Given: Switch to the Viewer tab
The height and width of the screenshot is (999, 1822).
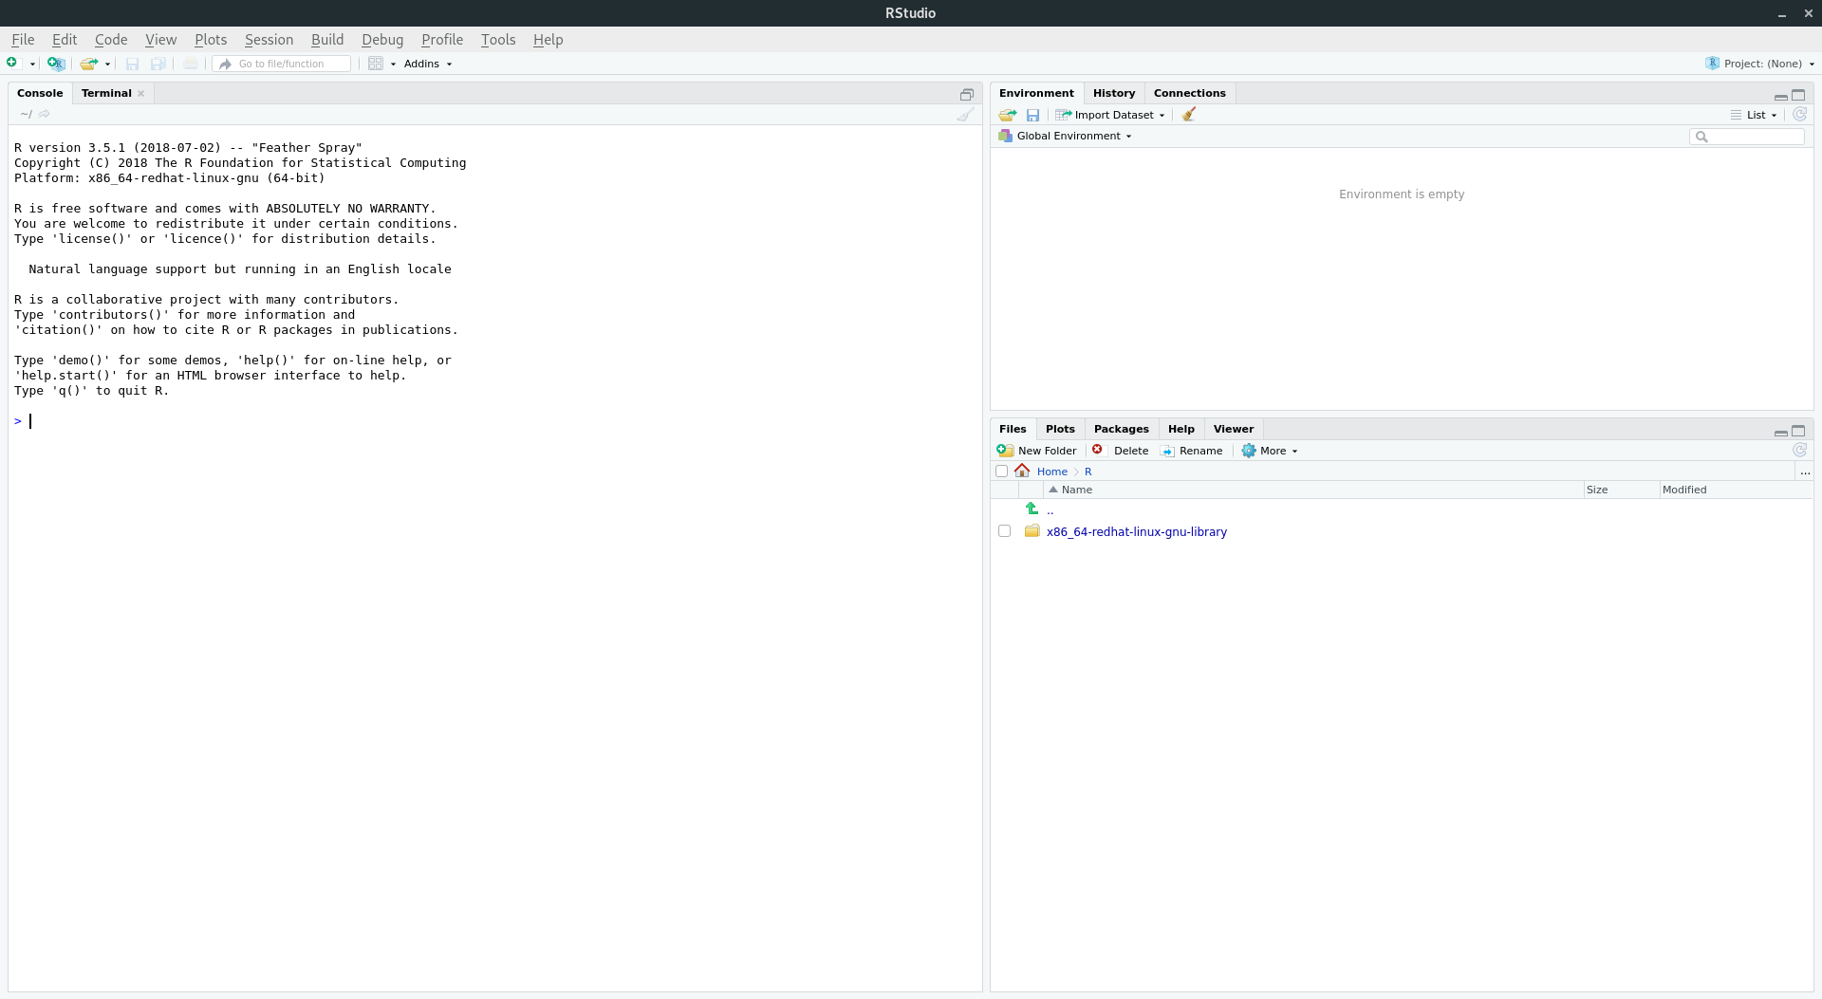Looking at the screenshot, I should tap(1234, 429).
